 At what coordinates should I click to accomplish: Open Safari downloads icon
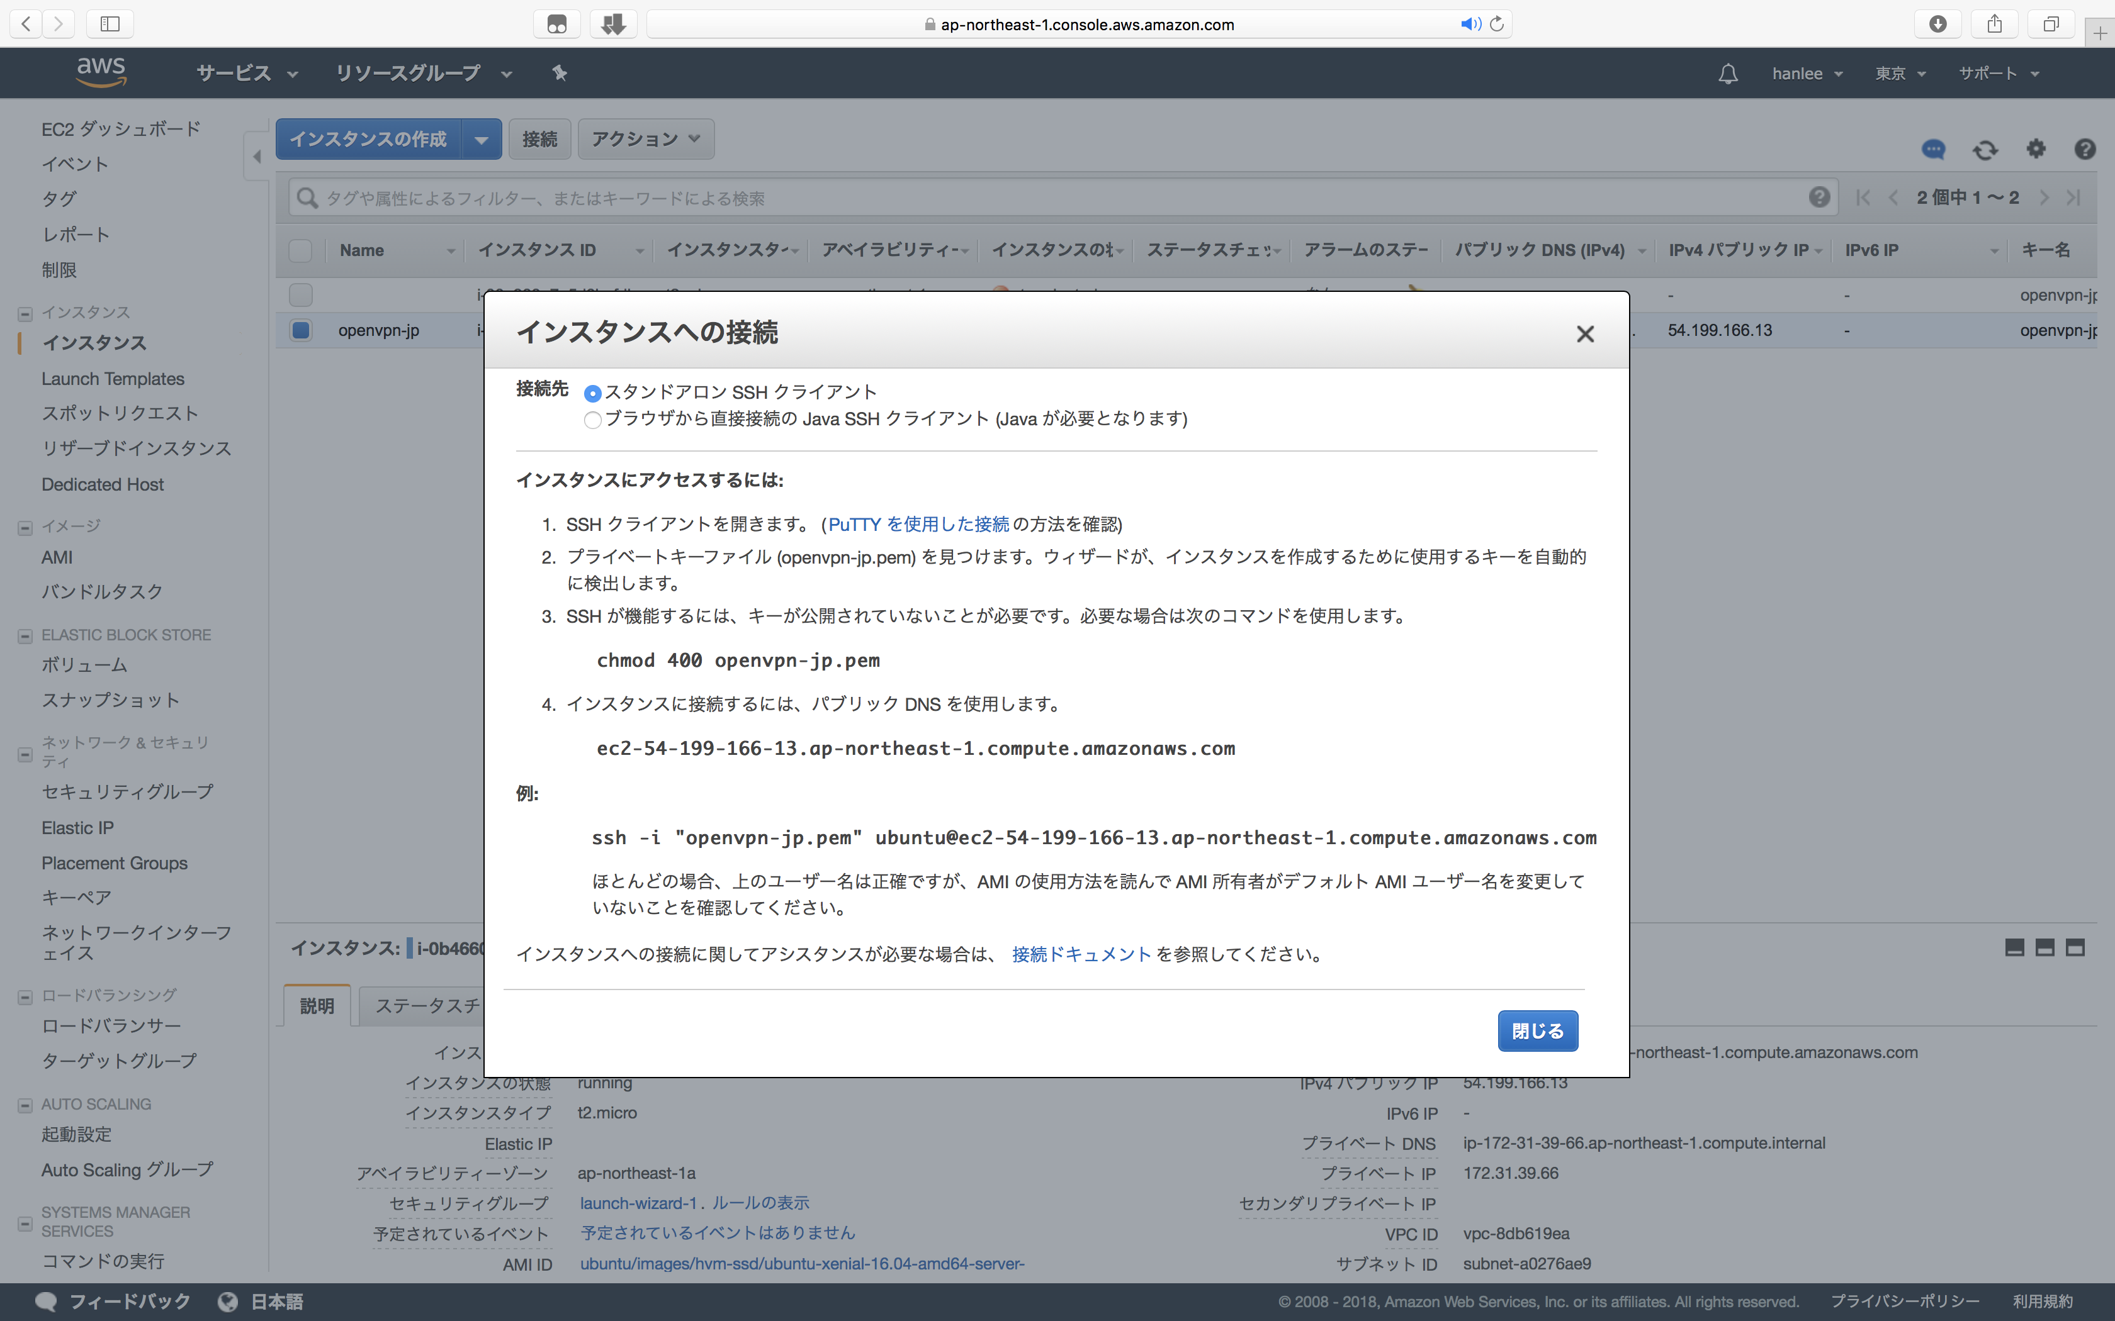point(1937,24)
